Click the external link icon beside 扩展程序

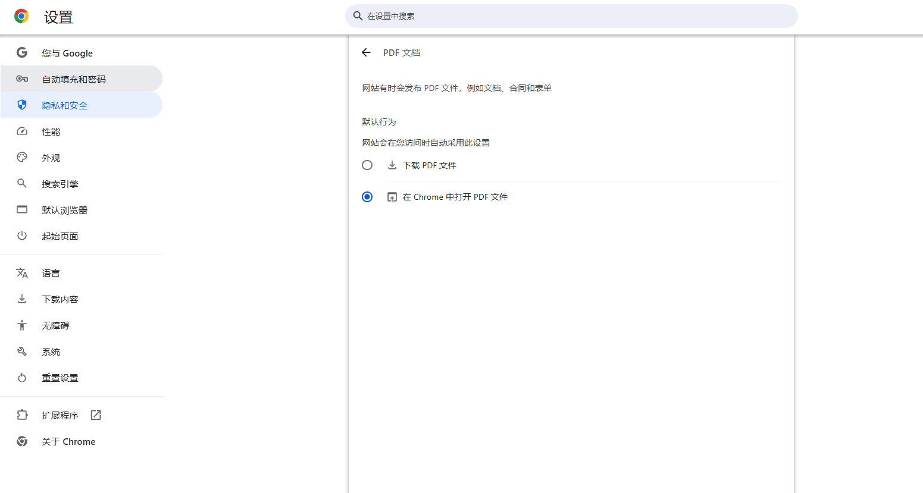coord(96,415)
